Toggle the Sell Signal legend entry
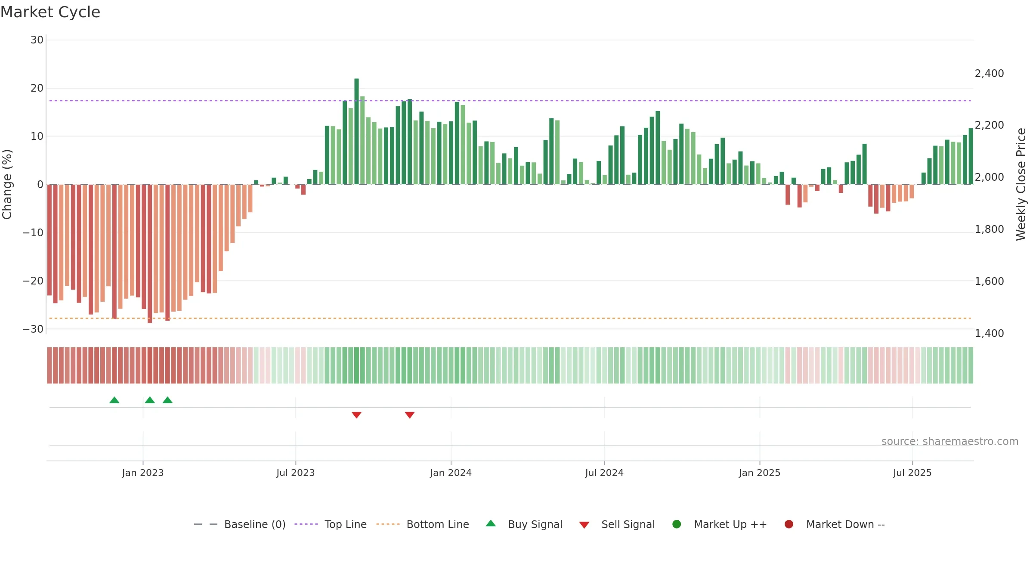1033x581 pixels. click(x=617, y=524)
